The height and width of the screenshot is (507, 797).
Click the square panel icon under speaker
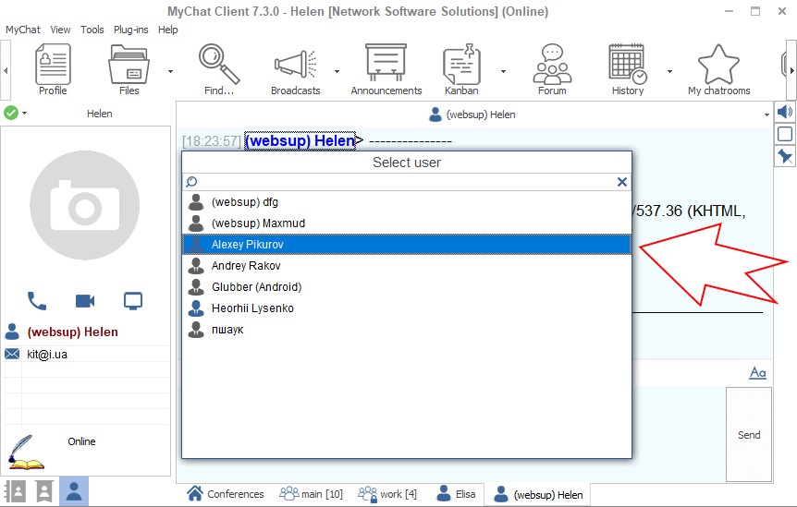coord(785,134)
